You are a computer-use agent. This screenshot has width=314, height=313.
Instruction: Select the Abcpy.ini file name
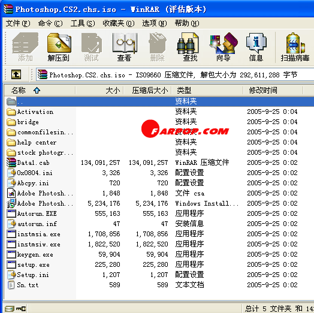click(x=33, y=183)
